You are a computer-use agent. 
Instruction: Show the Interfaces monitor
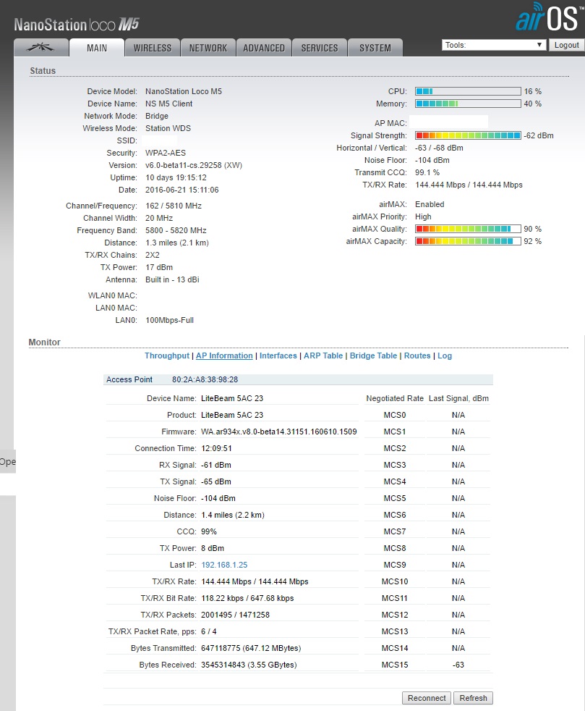point(278,356)
